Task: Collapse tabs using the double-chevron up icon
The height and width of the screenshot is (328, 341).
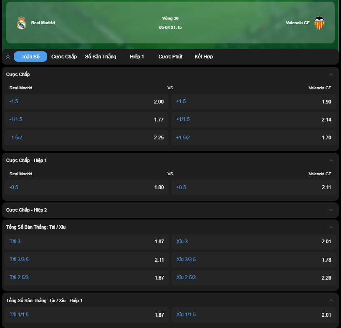Action: point(8,57)
